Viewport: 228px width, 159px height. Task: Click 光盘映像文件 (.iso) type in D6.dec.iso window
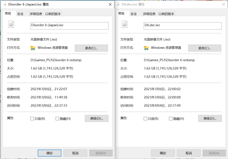coord(157,39)
